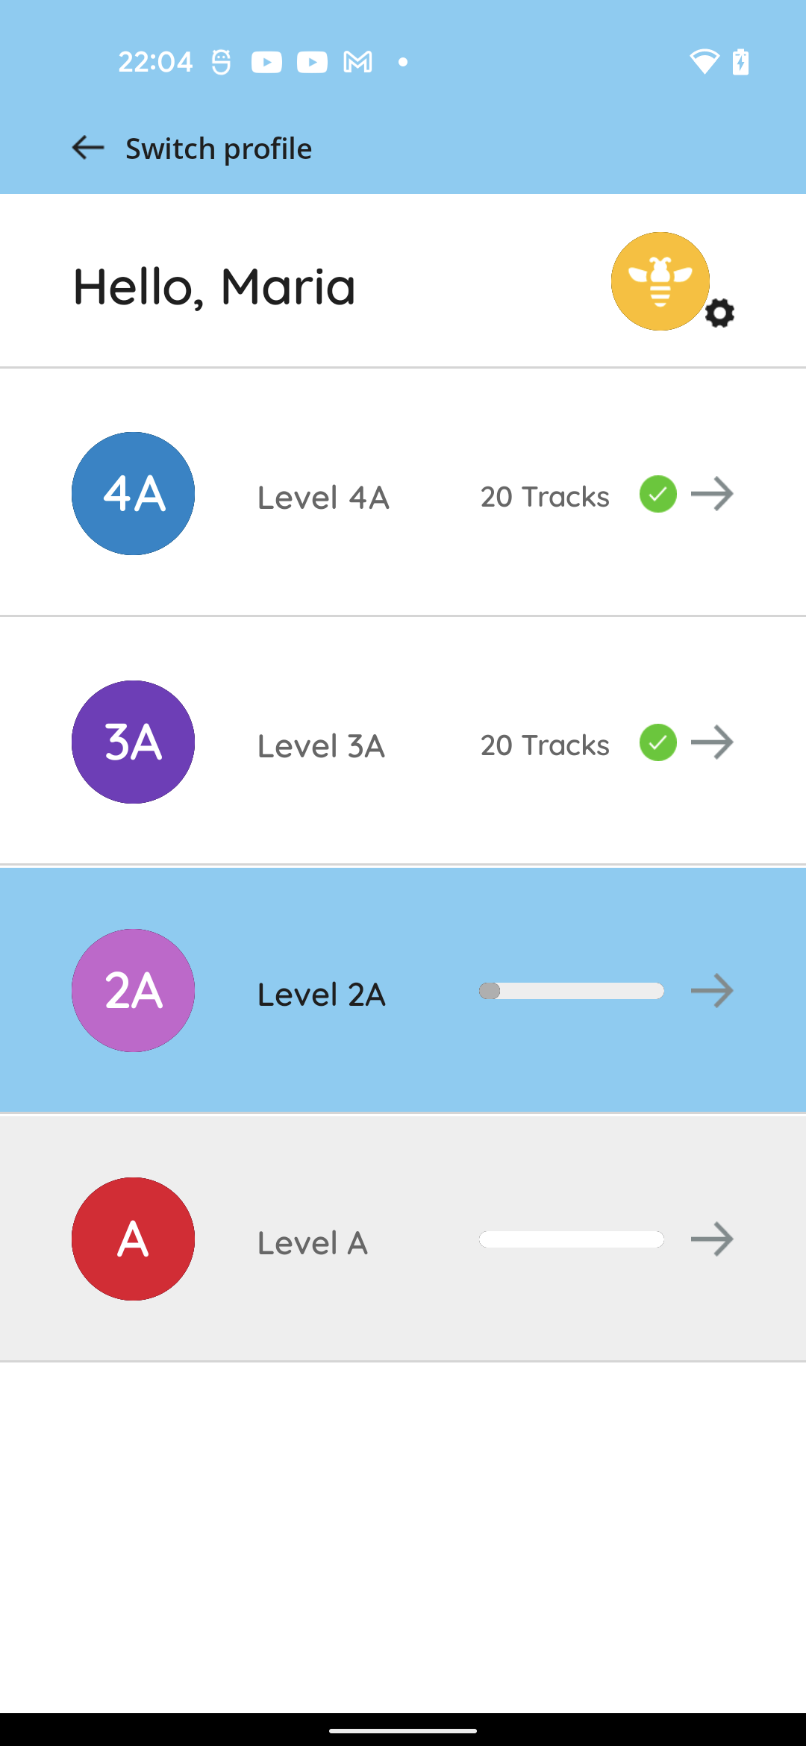Tap the Switch profile title
Screen dimensions: 806x1746
pyautogui.click(x=219, y=148)
